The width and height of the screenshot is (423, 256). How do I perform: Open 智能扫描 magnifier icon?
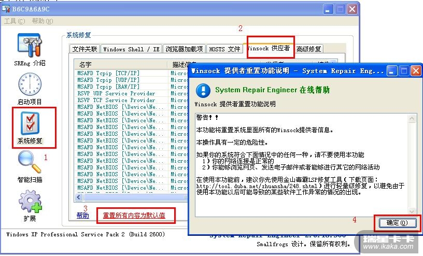pos(30,162)
